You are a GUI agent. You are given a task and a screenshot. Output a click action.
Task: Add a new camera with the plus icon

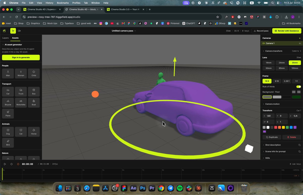[x=300, y=38]
